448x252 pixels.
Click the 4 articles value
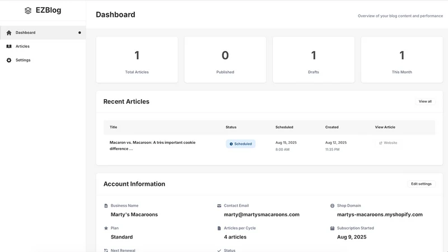point(235,237)
